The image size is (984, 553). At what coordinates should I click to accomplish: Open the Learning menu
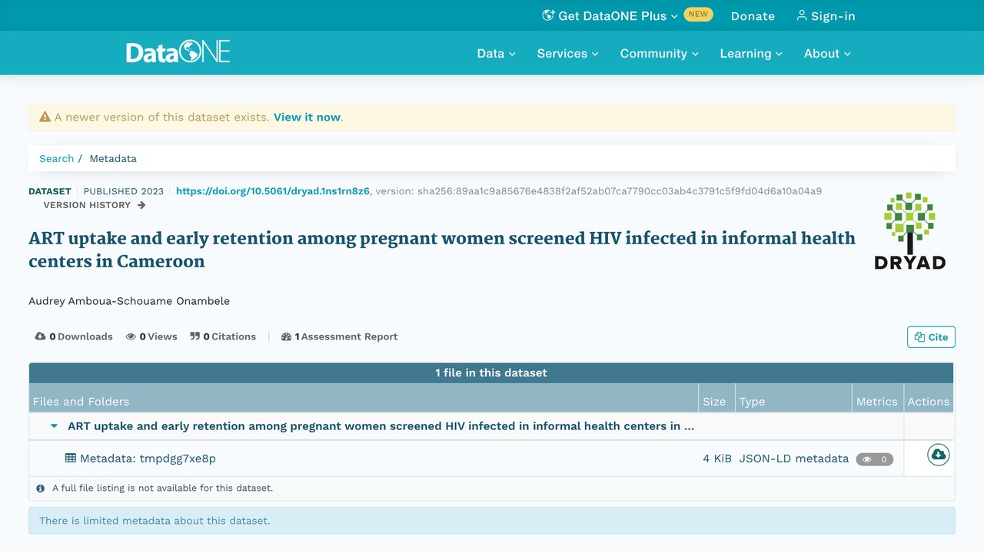click(x=751, y=53)
